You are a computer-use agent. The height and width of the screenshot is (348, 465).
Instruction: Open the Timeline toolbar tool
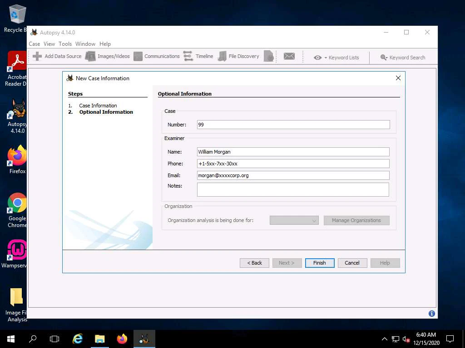(198, 56)
